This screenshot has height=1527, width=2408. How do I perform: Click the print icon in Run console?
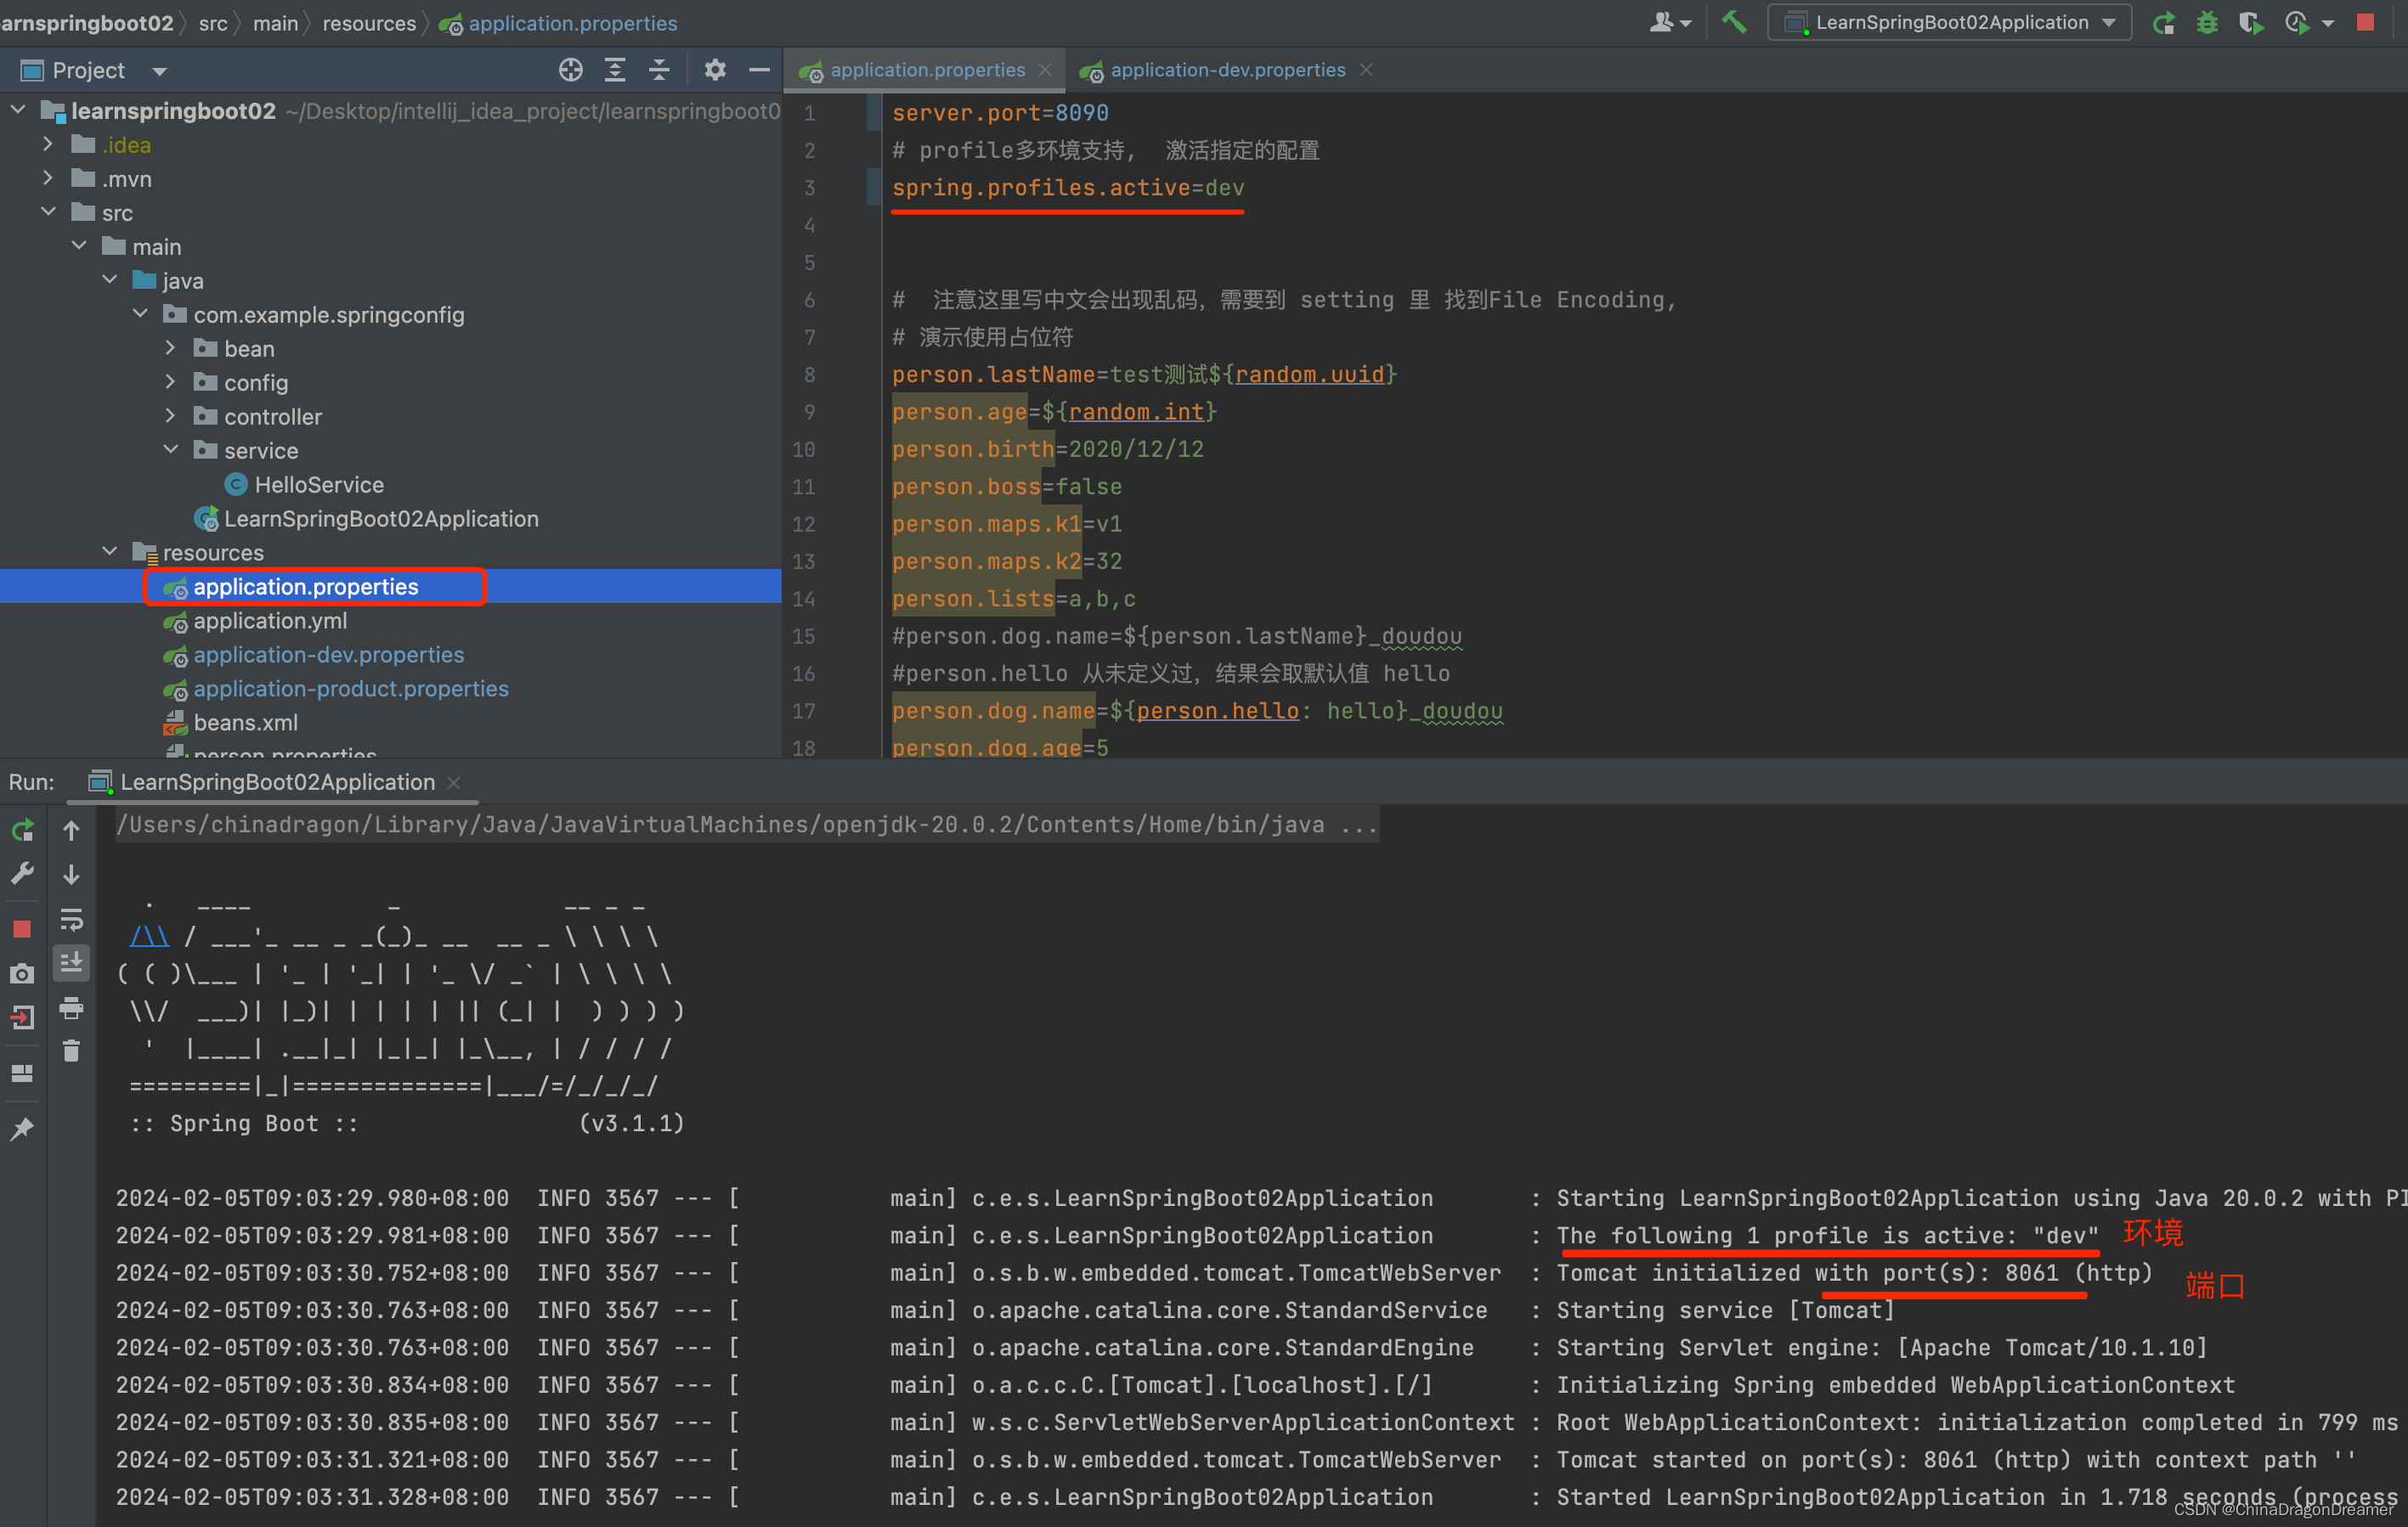(71, 1007)
